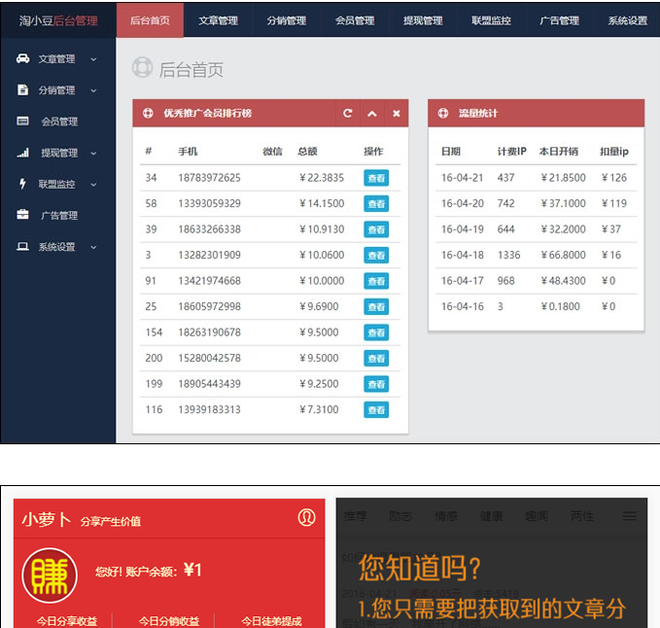Click the car icon beside 文章管理 in sidebar

tap(22, 59)
